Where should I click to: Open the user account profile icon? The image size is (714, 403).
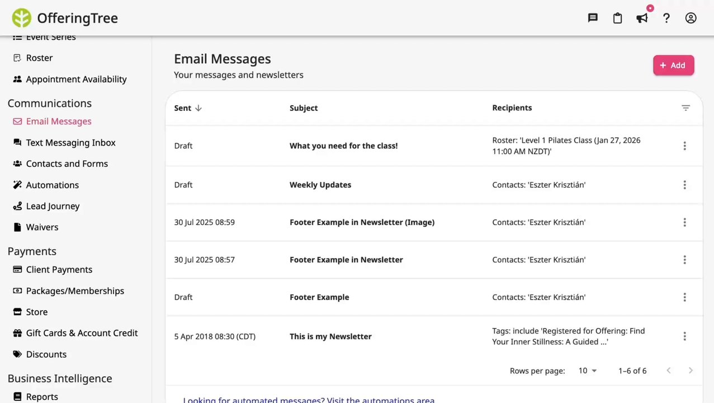691,18
